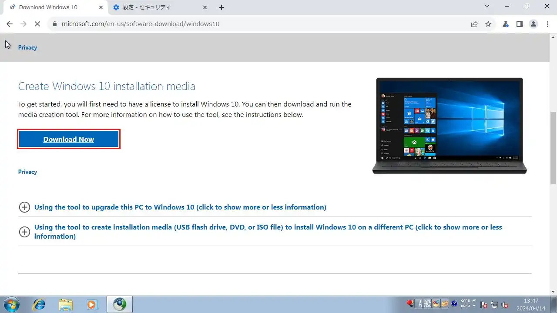Image resolution: width=557 pixels, height=313 pixels.
Task: Click the page's vertical scrollbar thumb
Action: (x=553, y=148)
